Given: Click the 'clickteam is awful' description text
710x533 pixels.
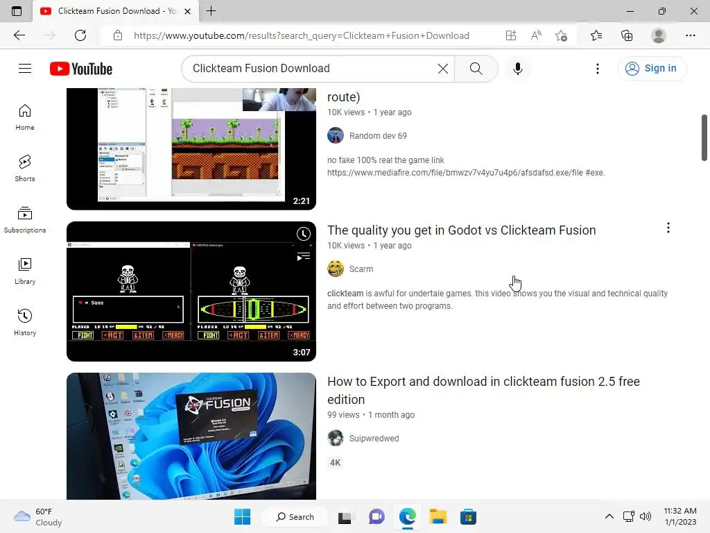Looking at the screenshot, I should pos(497,300).
